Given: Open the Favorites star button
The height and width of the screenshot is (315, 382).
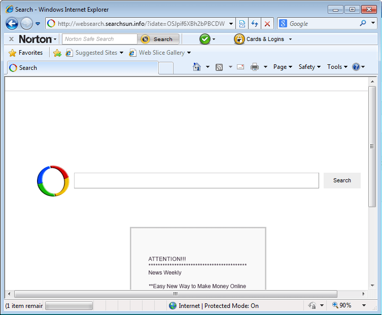Looking at the screenshot, I should point(25,53).
